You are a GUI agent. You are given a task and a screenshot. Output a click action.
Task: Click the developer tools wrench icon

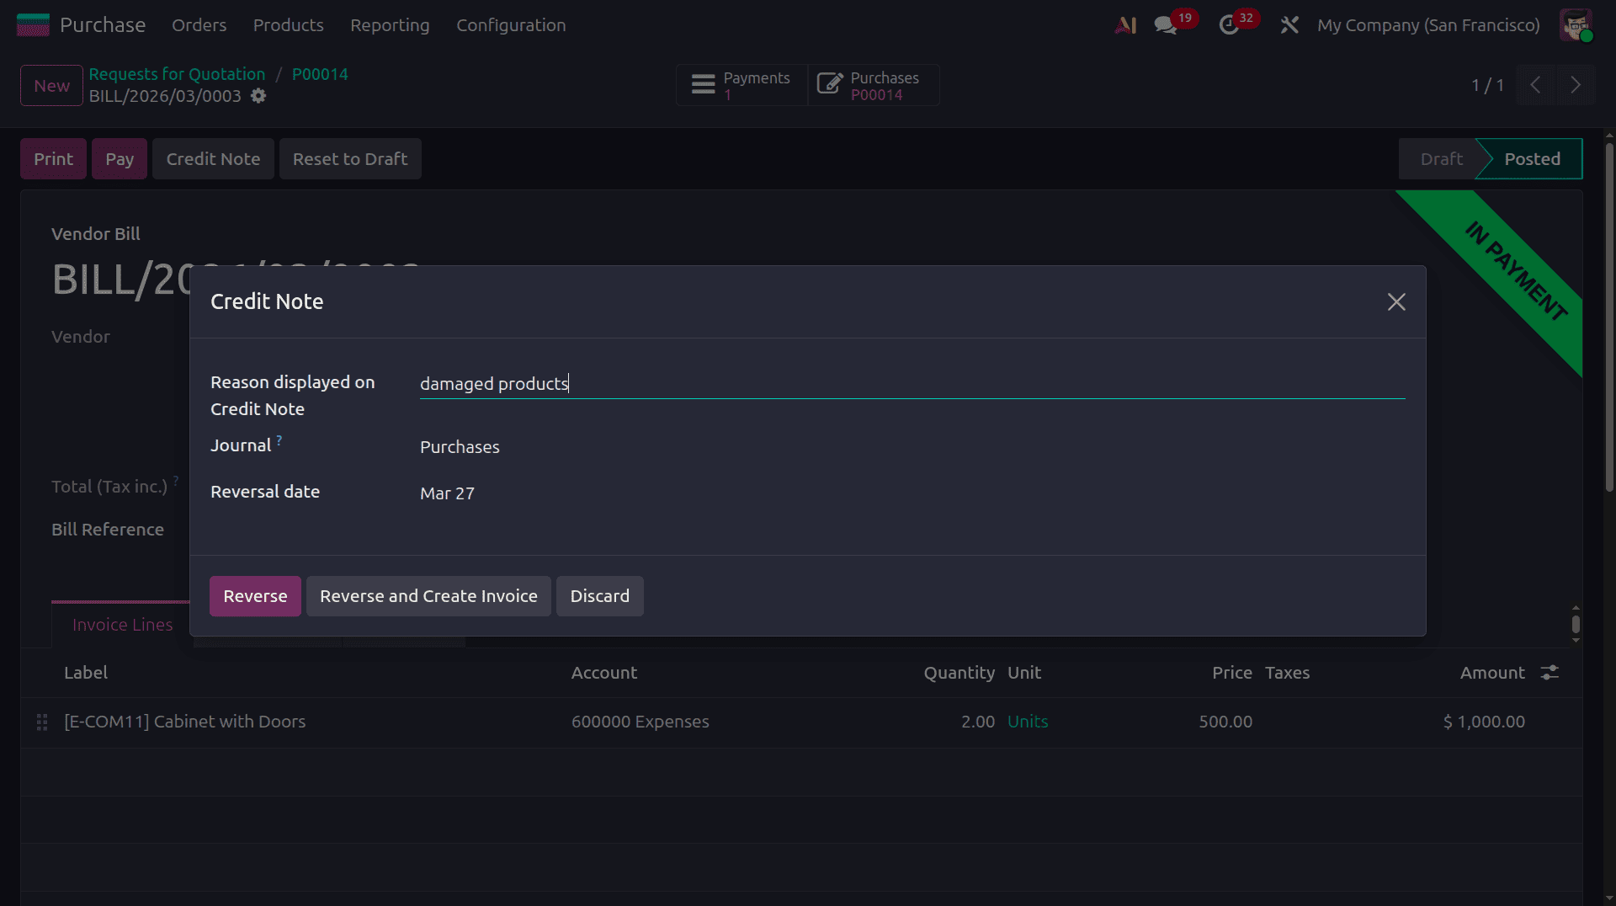click(1289, 24)
